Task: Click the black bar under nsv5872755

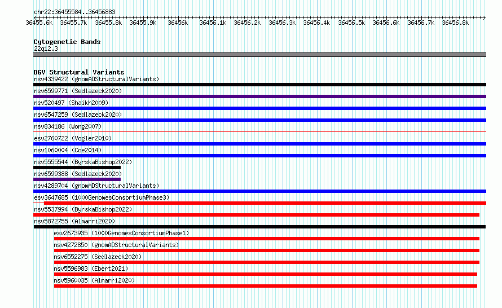Action: (x=259, y=227)
